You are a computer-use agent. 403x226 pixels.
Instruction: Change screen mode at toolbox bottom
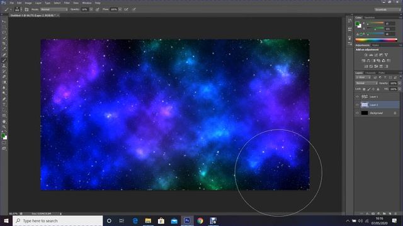4,148
